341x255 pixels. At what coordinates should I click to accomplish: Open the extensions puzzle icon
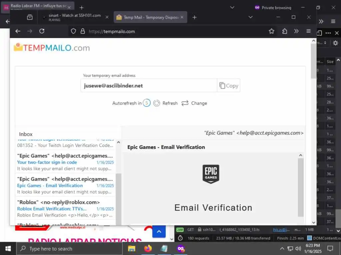[284, 31]
